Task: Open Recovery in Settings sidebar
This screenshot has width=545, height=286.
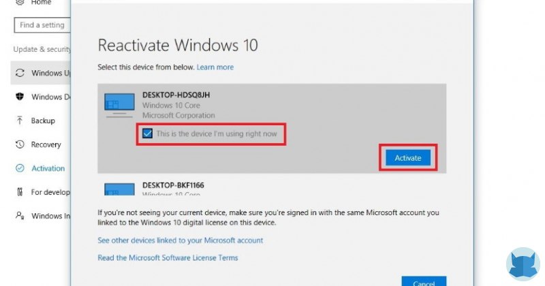Action: tap(41, 144)
